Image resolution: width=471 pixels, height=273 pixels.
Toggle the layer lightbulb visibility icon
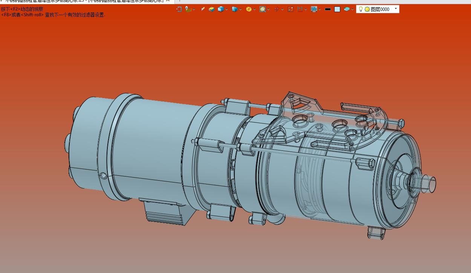(x=361, y=9)
